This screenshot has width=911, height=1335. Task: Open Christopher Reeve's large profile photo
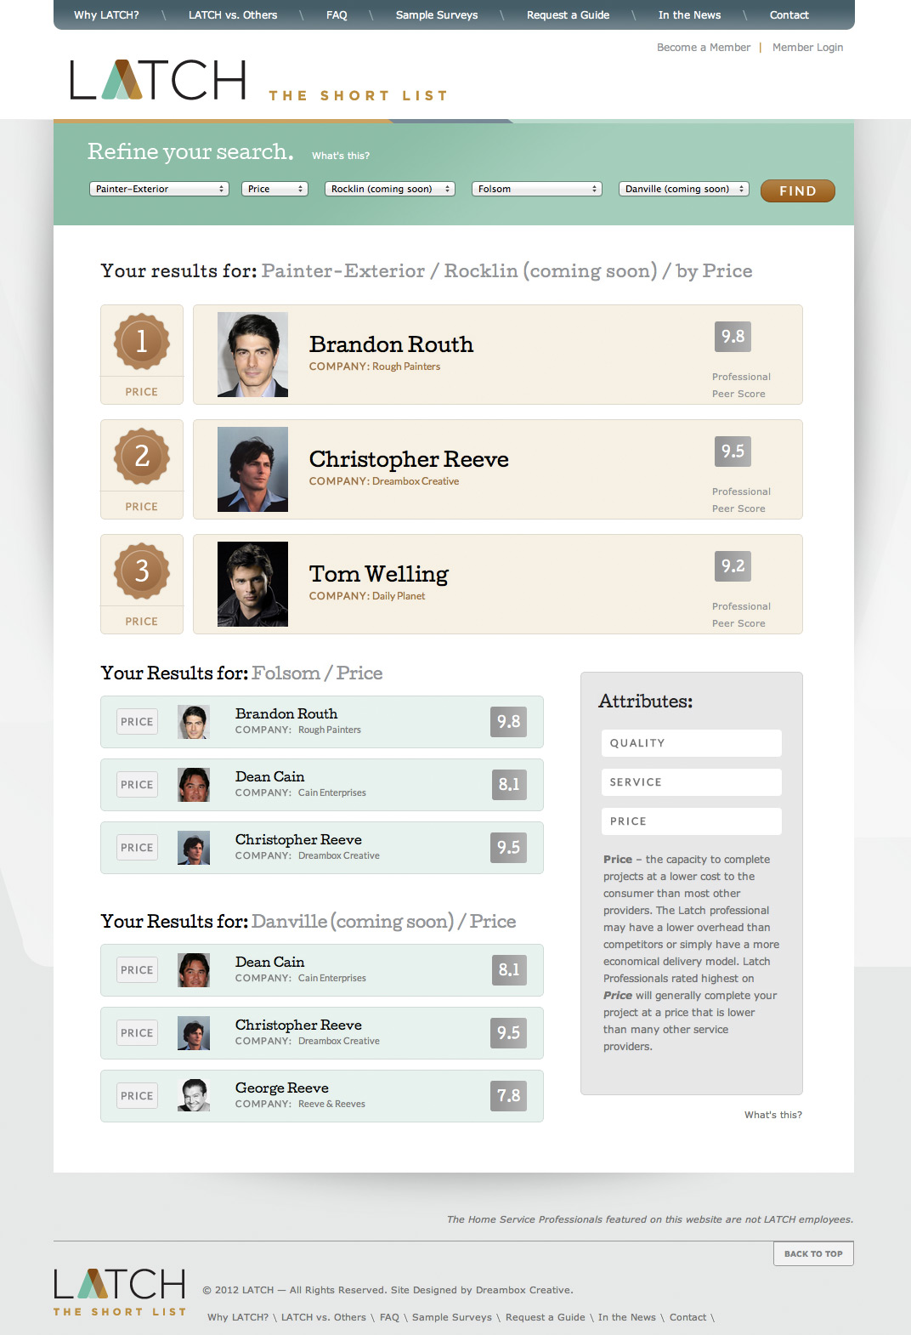[252, 469]
